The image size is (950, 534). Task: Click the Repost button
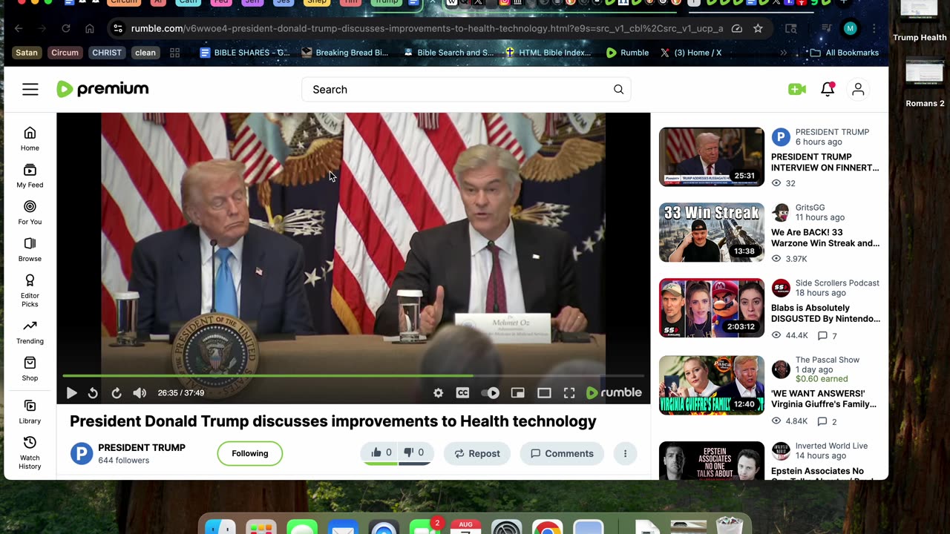coord(477,453)
